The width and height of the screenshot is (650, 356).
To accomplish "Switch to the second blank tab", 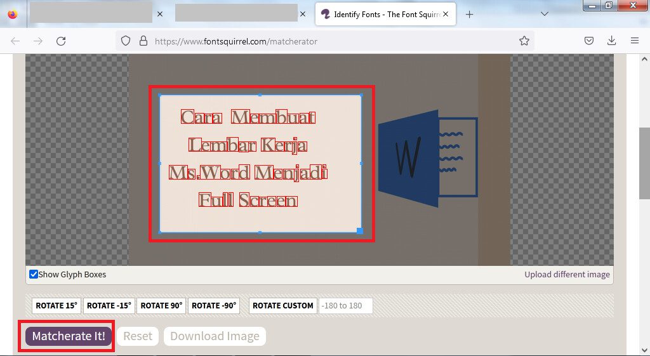I will [x=236, y=13].
